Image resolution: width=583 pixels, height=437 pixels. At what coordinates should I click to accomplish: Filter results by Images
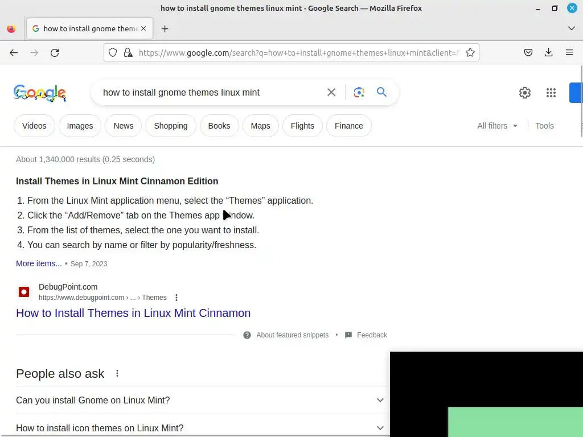point(80,126)
